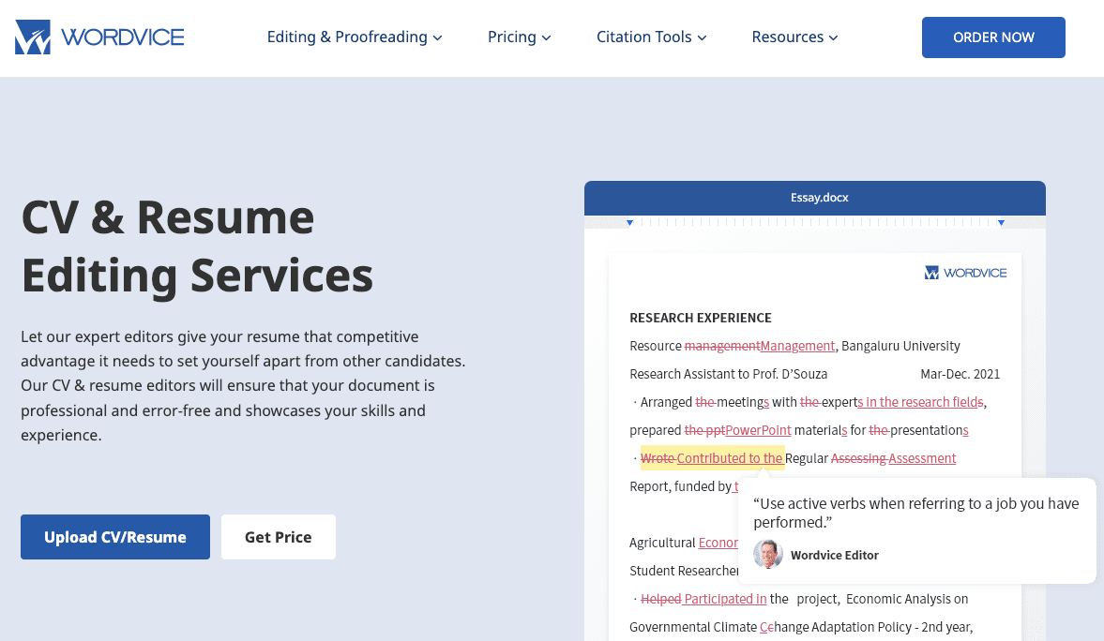The height and width of the screenshot is (641, 1104).
Task: Click the middle marker triangle on the ruler
Action: coord(815,222)
